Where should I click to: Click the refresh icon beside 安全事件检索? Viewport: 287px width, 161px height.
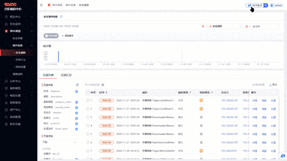[x=61, y=17]
